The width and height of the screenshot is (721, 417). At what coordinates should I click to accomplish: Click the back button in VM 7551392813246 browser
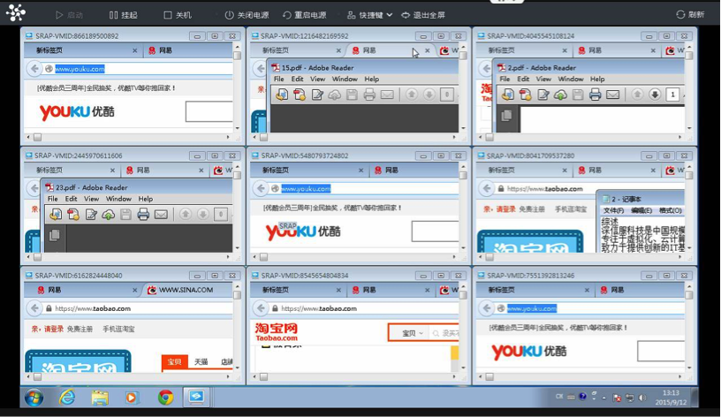(x=487, y=308)
